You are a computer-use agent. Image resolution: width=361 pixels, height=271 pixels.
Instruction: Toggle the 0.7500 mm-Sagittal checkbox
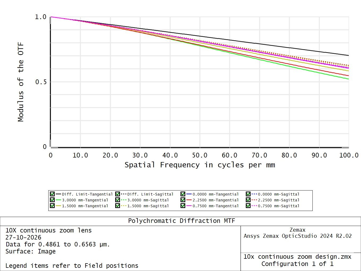tap(248, 206)
